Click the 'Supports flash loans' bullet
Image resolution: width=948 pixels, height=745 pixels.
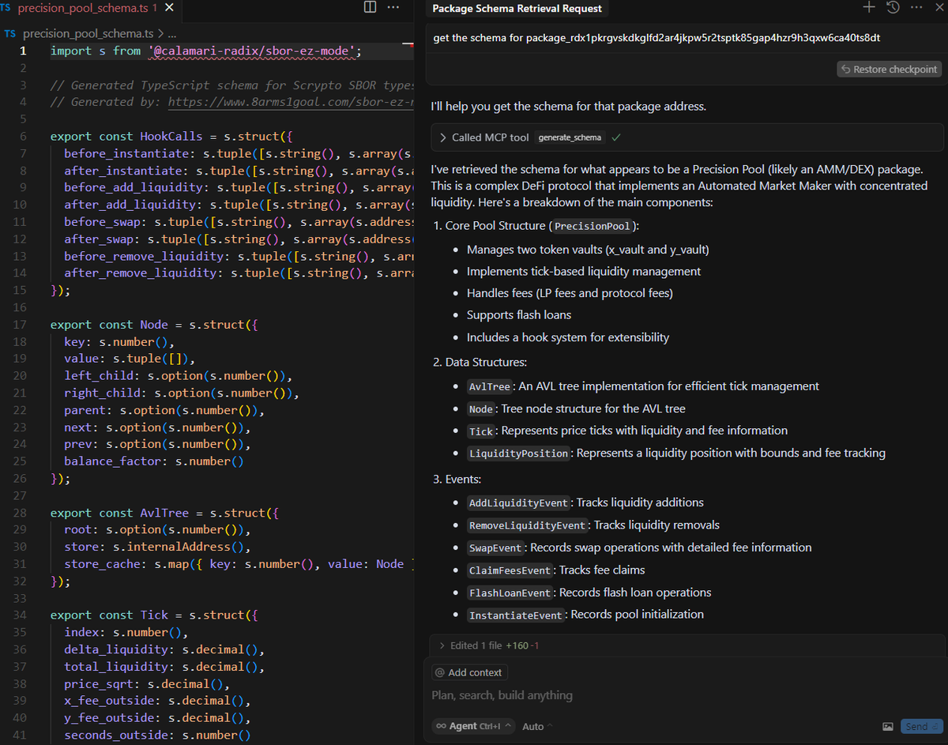pyautogui.click(x=519, y=314)
